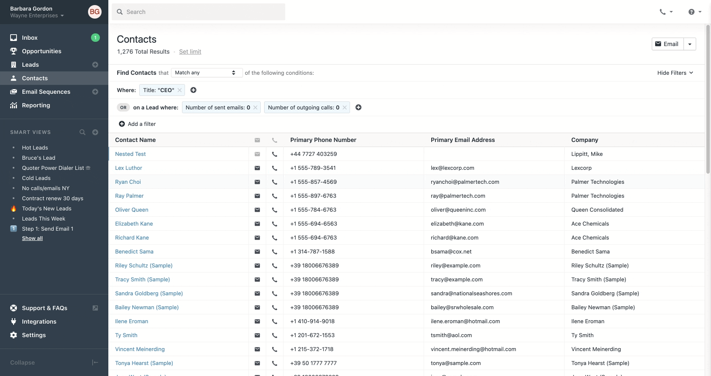711x376 pixels.
Task: Click email icon in Sandra Goldberg row
Action: (x=257, y=294)
